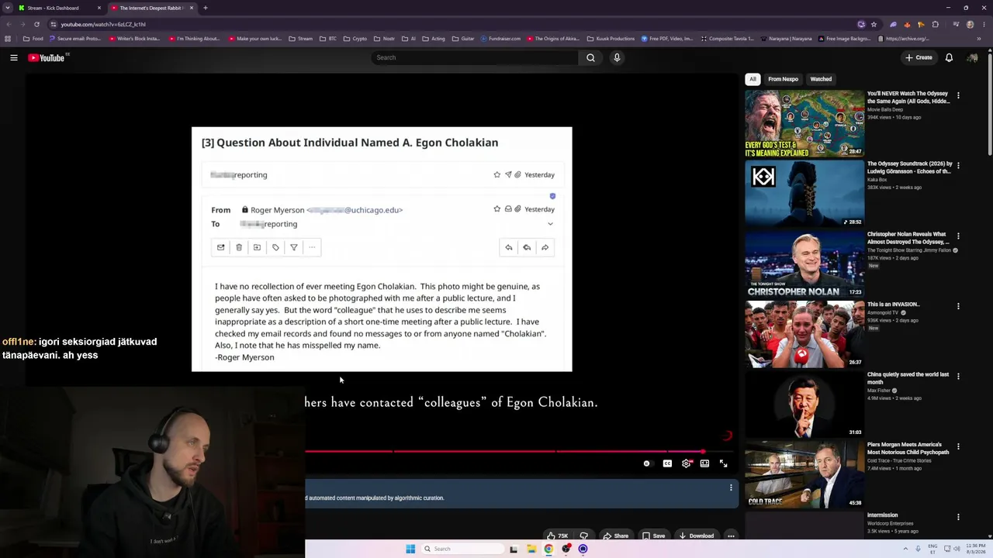Viewport: 993px width, 558px height.
Task: Open menu for the Odyssey gods video
Action: click(958, 95)
